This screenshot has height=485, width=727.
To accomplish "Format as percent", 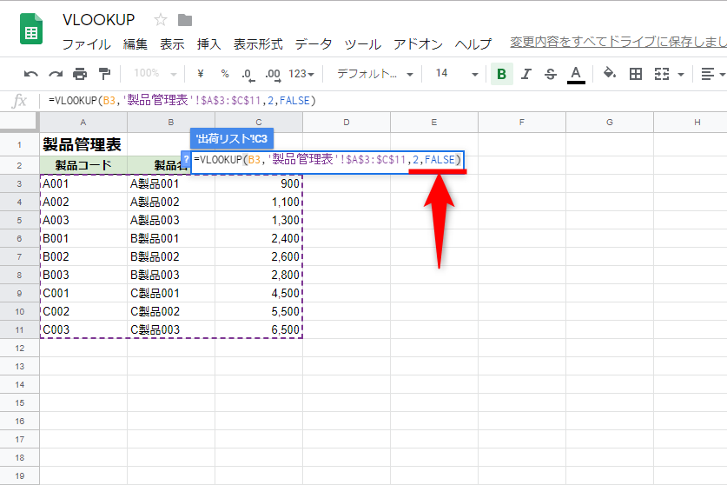I will point(225,74).
